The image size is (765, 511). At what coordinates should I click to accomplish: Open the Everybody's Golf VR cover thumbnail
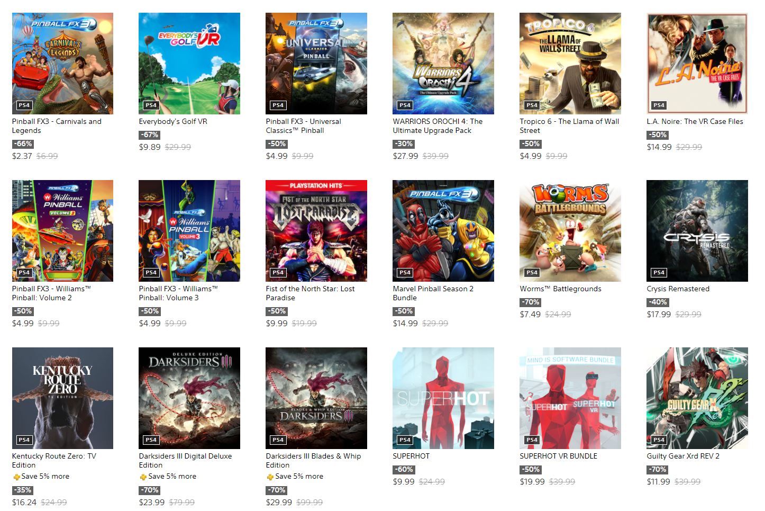[x=189, y=64]
